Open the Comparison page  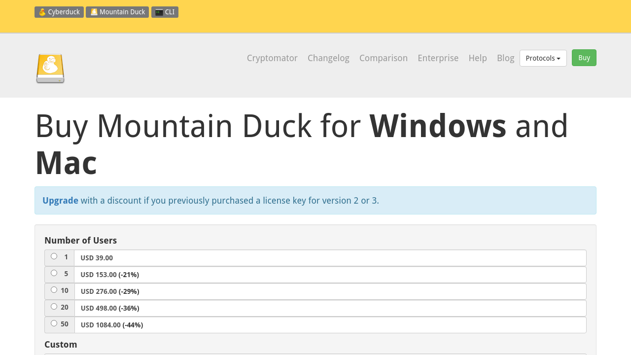(x=384, y=58)
